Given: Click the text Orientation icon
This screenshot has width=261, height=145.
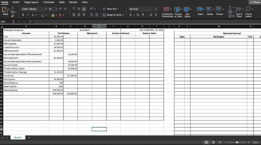Looking at the screenshot, I should [x=92, y=9].
